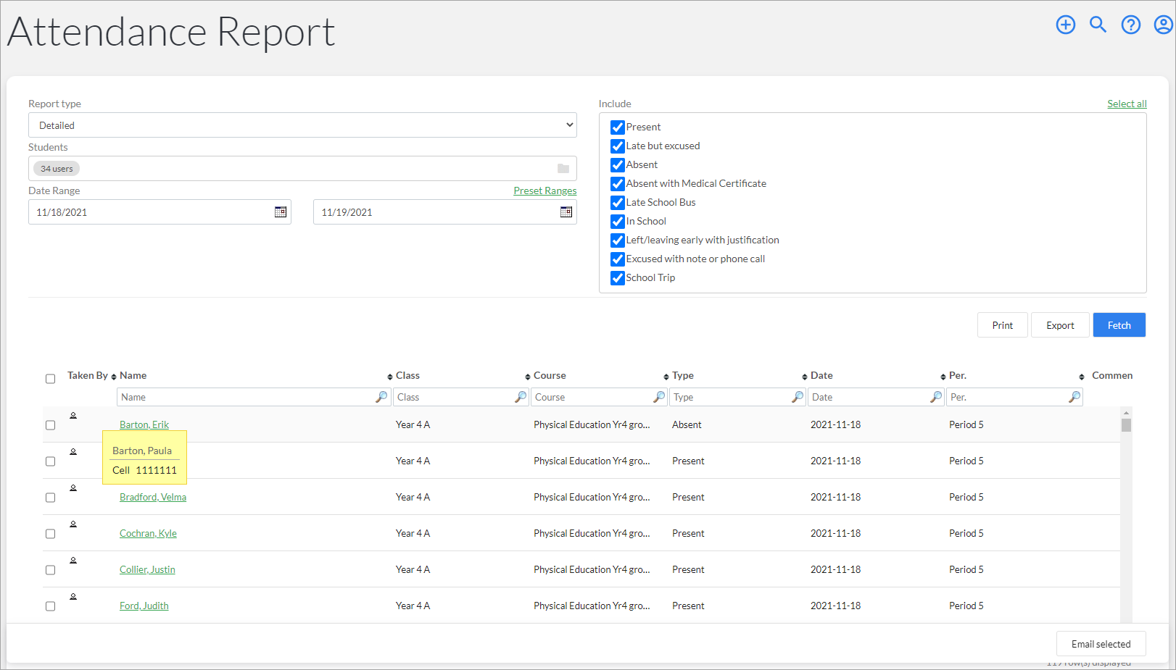The image size is (1176, 670).
Task: Uncheck Late School Bus checkbox
Action: point(618,203)
